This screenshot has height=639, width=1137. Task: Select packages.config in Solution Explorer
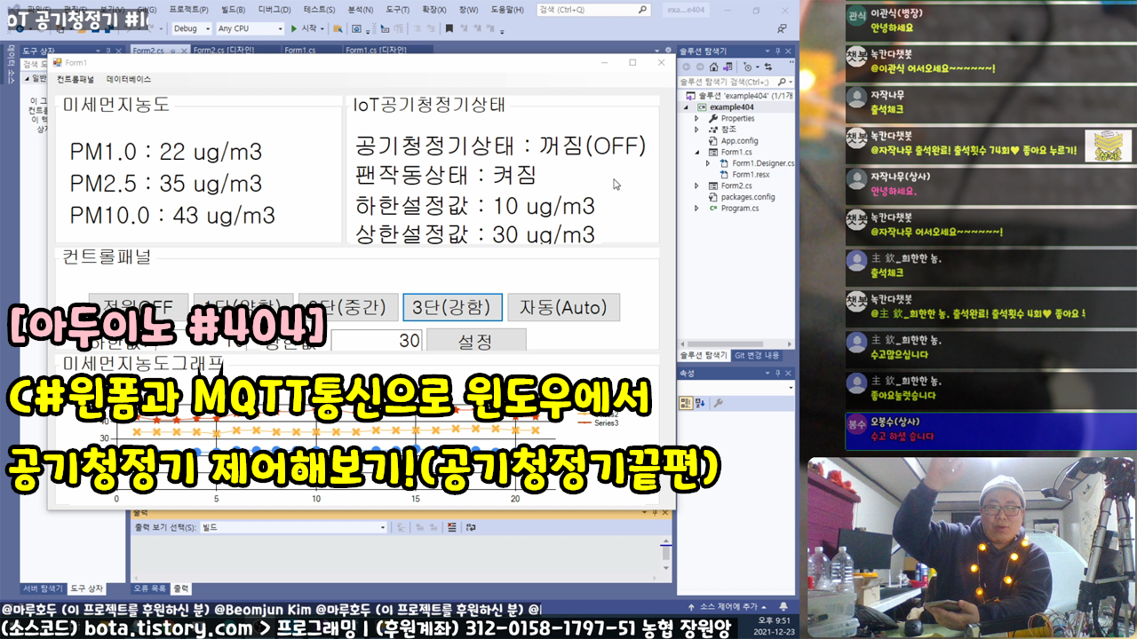click(748, 197)
